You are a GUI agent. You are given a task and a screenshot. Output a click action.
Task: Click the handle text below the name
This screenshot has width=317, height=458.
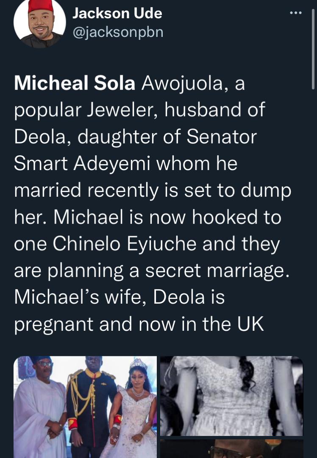click(118, 31)
